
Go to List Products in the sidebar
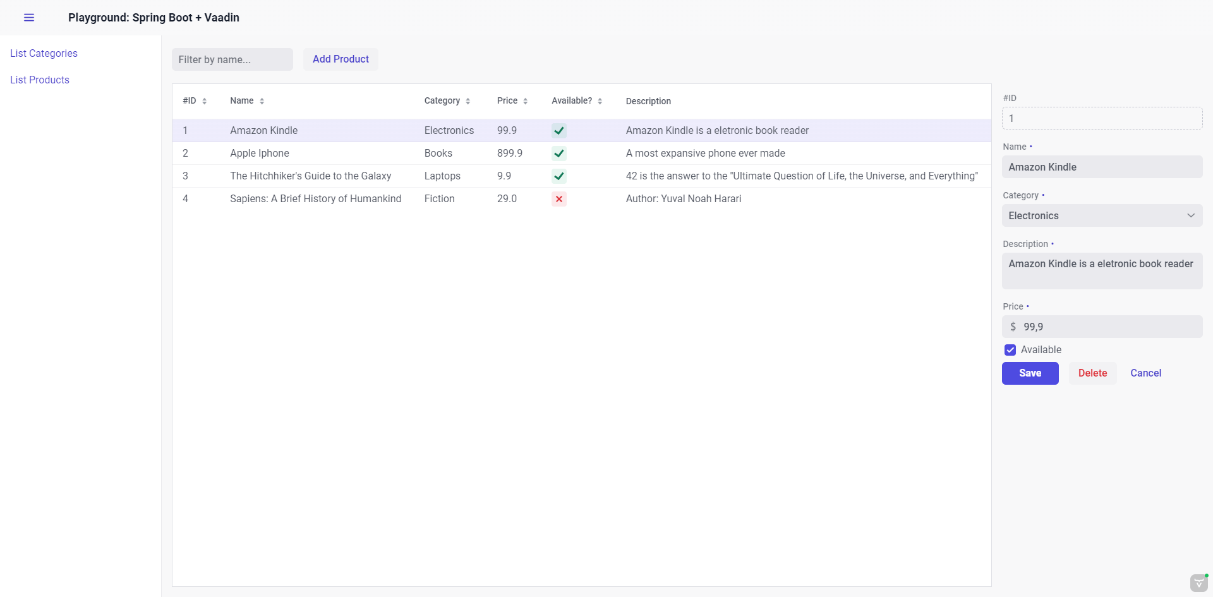pos(40,80)
